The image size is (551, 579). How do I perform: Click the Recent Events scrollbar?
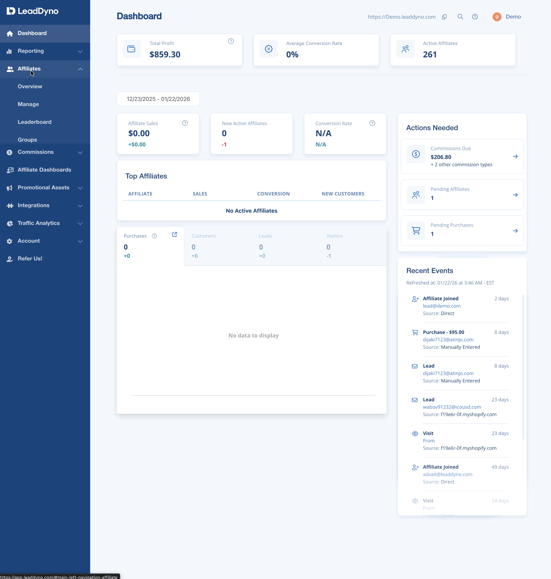pos(523,367)
